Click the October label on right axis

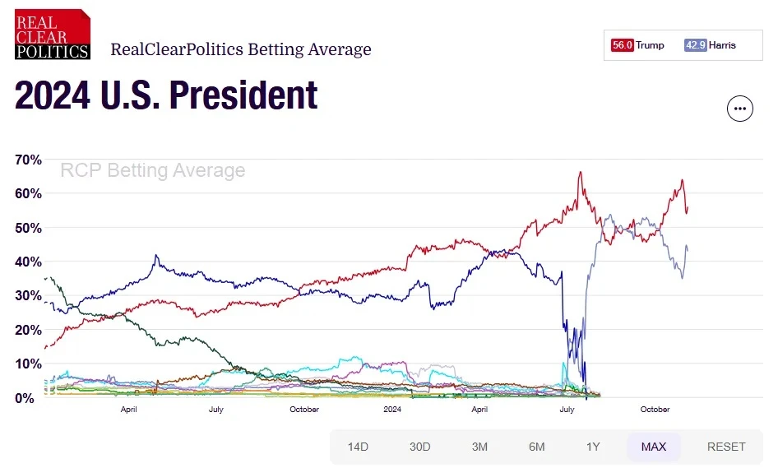click(x=655, y=410)
